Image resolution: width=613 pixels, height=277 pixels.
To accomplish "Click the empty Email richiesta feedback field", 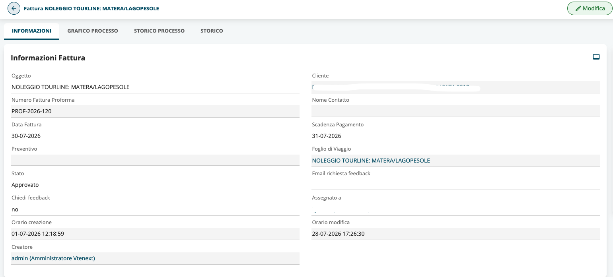I will pyautogui.click(x=455, y=184).
